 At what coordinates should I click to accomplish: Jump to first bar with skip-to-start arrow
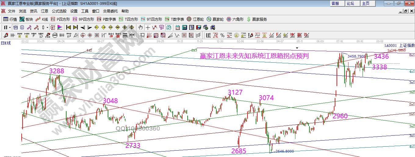pyautogui.click(x=69, y=27)
